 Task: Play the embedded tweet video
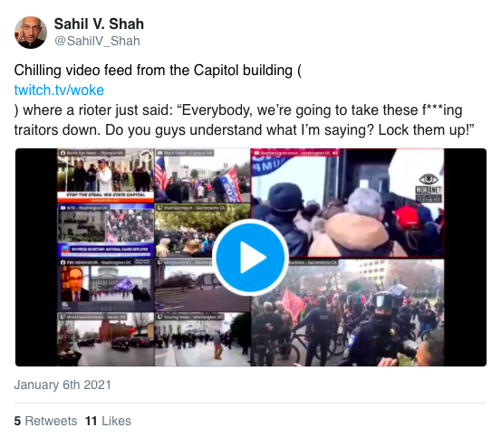(250, 257)
